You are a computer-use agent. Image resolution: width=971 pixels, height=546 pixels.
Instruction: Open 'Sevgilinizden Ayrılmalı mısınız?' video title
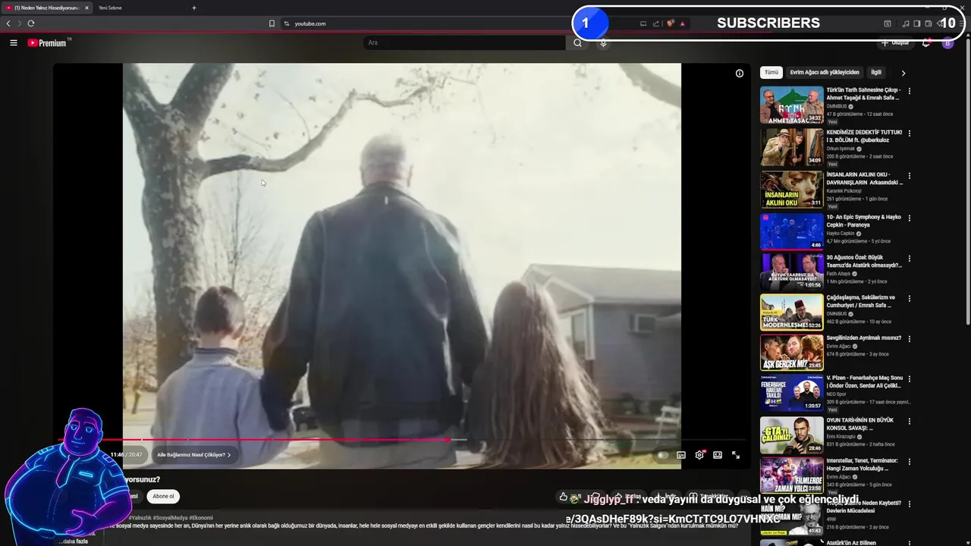[864, 338]
